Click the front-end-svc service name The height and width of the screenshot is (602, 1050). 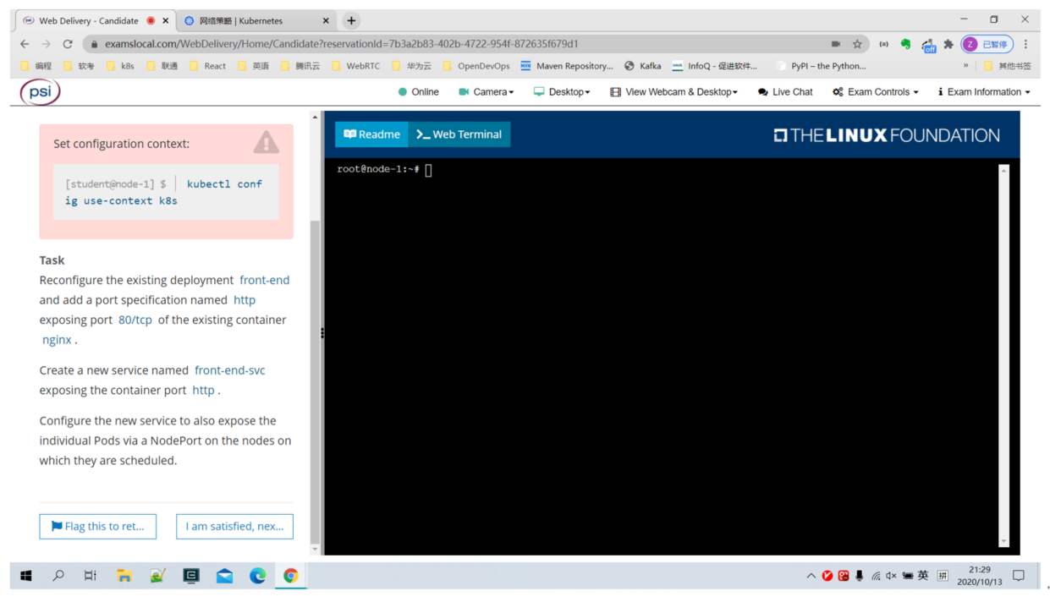229,370
